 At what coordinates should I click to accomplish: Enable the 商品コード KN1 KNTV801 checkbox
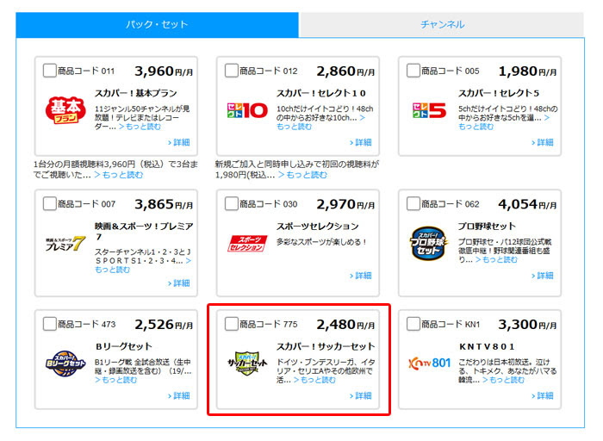point(413,324)
